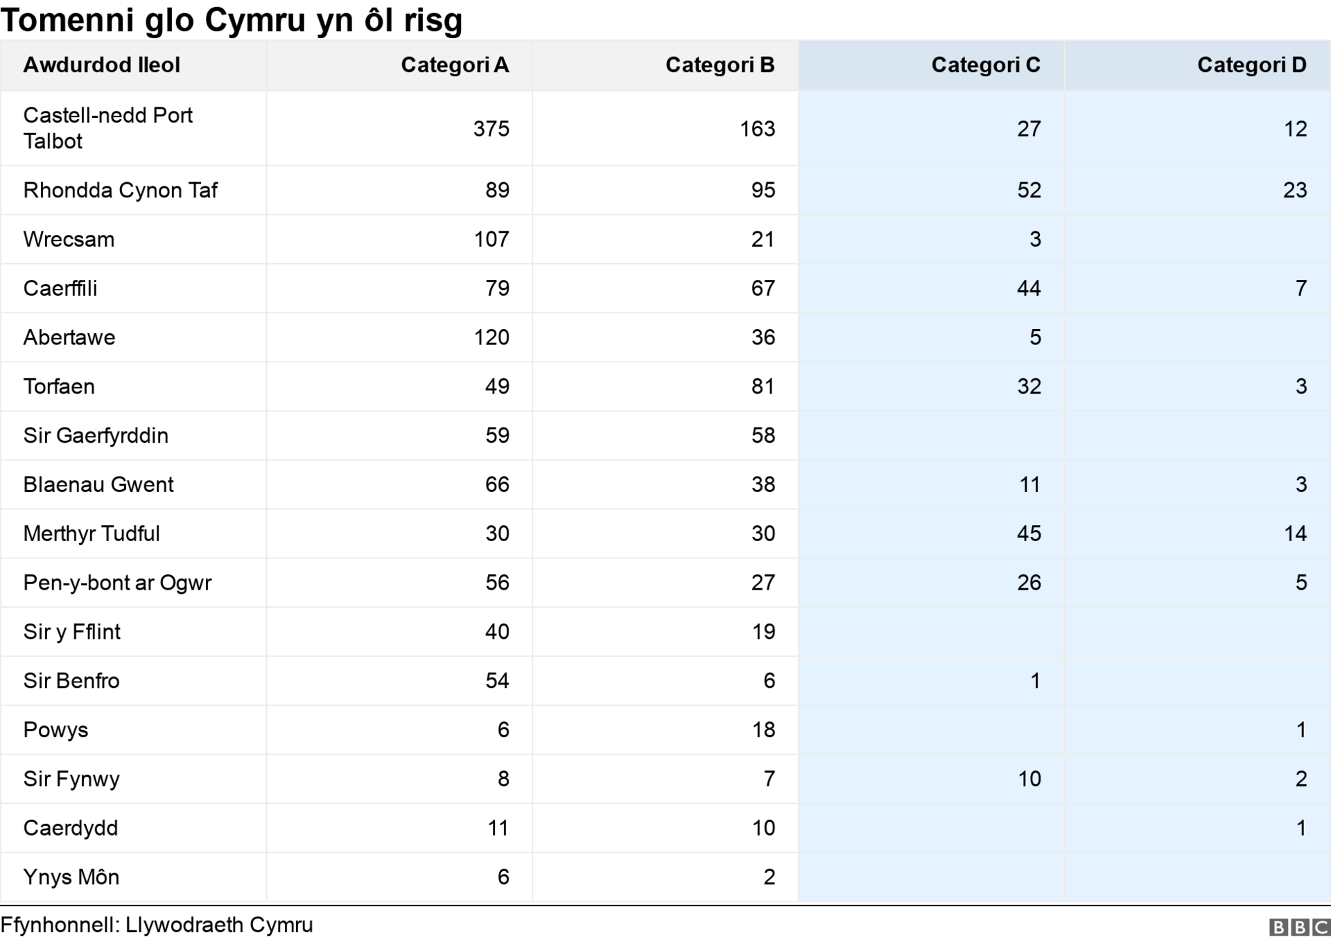Click the Awdurdod lleol column header
This screenshot has height=943, width=1331.
101,65
